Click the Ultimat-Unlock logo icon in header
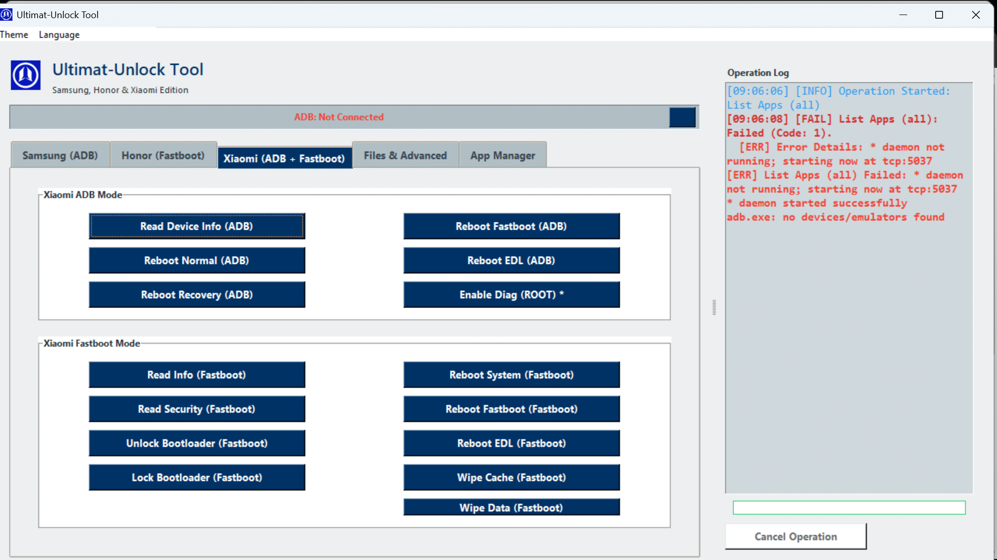Image resolution: width=997 pixels, height=560 pixels. pos(25,76)
